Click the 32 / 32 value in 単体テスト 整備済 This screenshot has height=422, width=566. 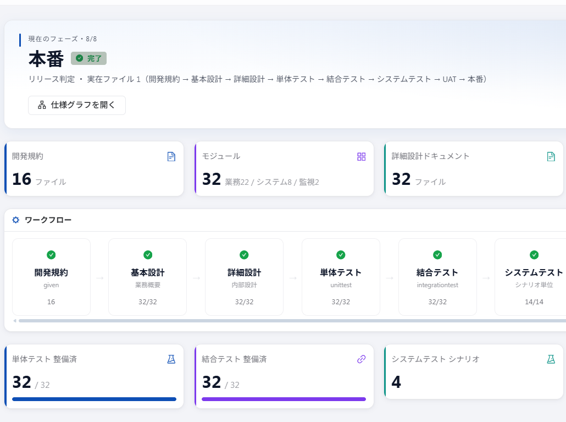(31, 382)
